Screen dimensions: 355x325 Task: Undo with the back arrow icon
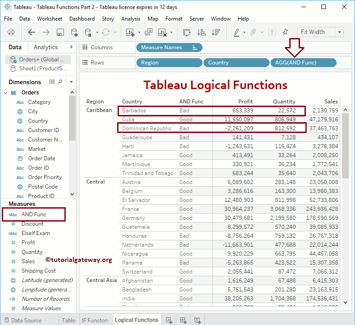pos(32,32)
